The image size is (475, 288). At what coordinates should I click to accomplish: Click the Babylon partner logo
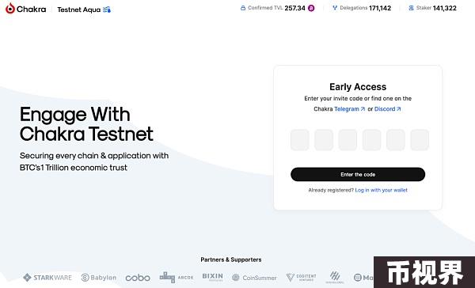click(x=98, y=278)
